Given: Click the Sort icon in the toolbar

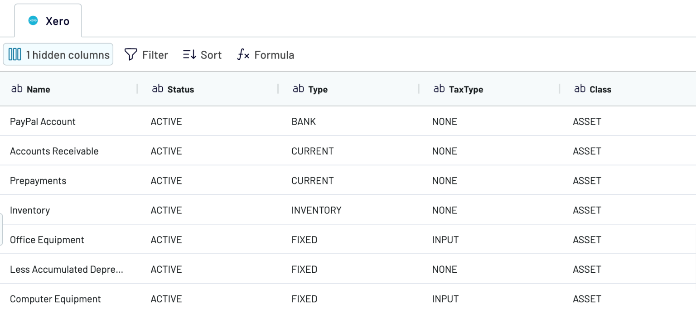Looking at the screenshot, I should pyautogui.click(x=189, y=54).
